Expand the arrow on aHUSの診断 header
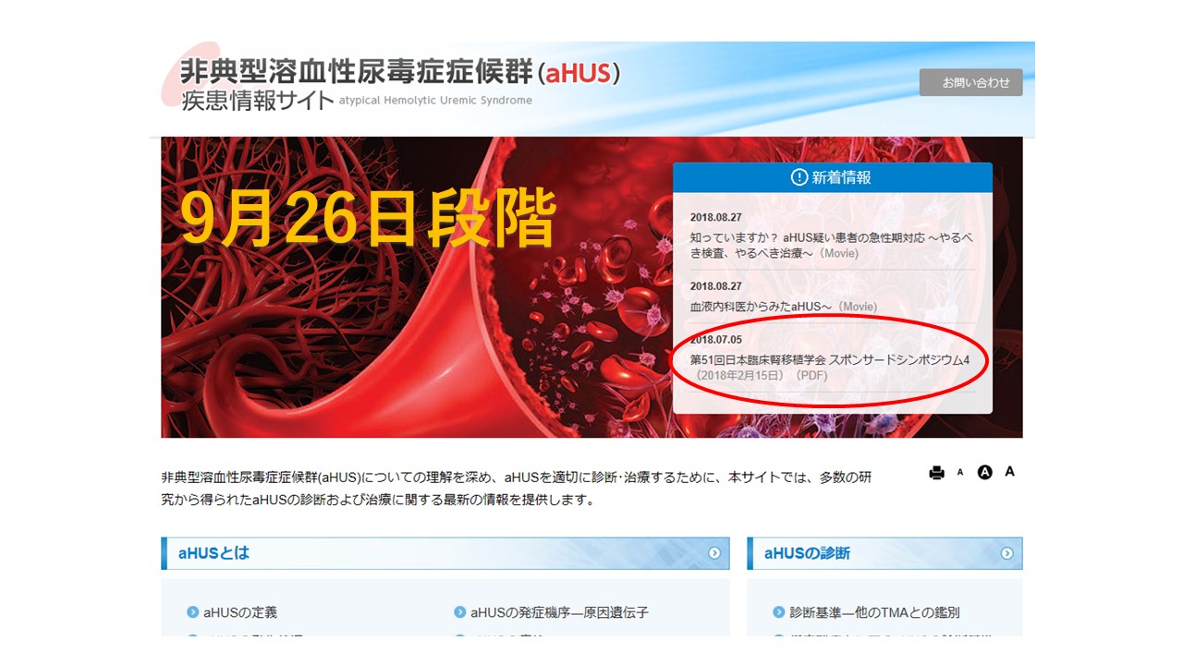 pos(1006,553)
